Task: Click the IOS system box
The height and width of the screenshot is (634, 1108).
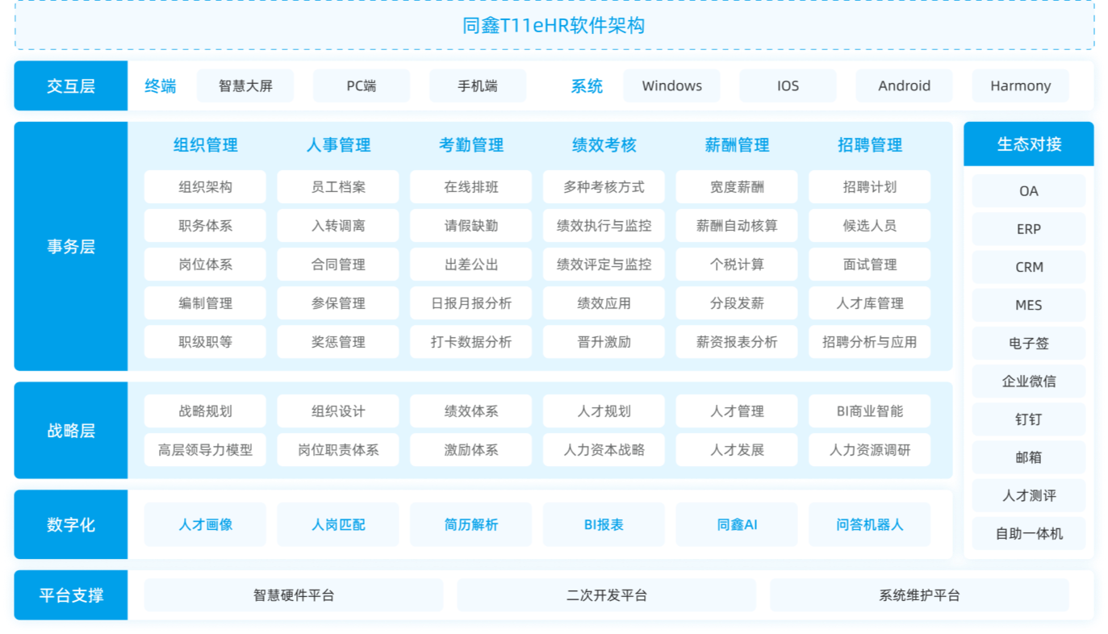Action: (x=788, y=86)
